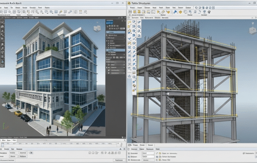Click the golden key icon in the Revit toolbar
257x163 pixels.
coord(61,12)
